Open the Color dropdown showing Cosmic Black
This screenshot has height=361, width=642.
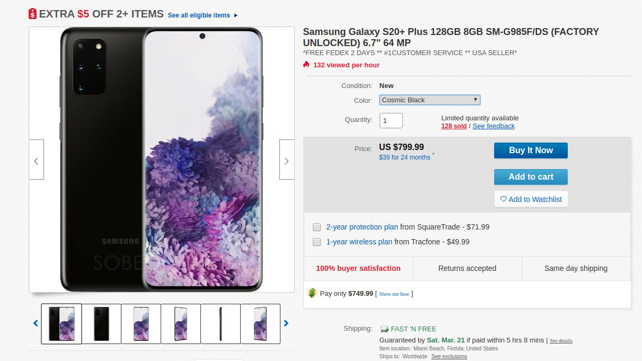(429, 100)
